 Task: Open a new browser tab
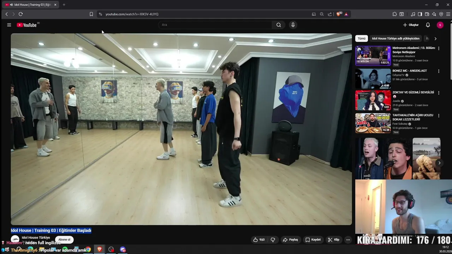coord(64,5)
